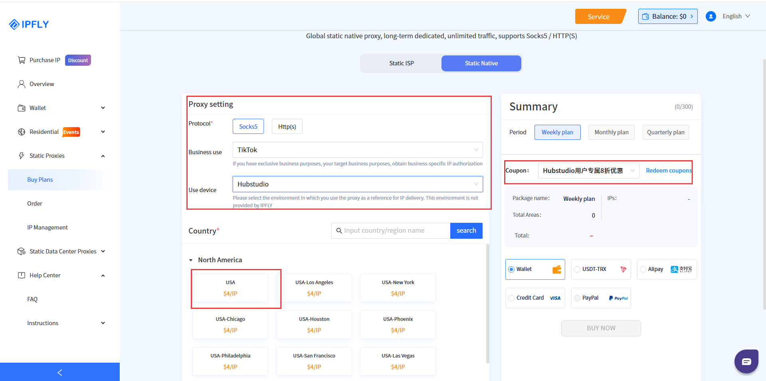Screen dimensions: 766x381
Task: Select Alipay payment radio button
Action: click(x=643, y=269)
